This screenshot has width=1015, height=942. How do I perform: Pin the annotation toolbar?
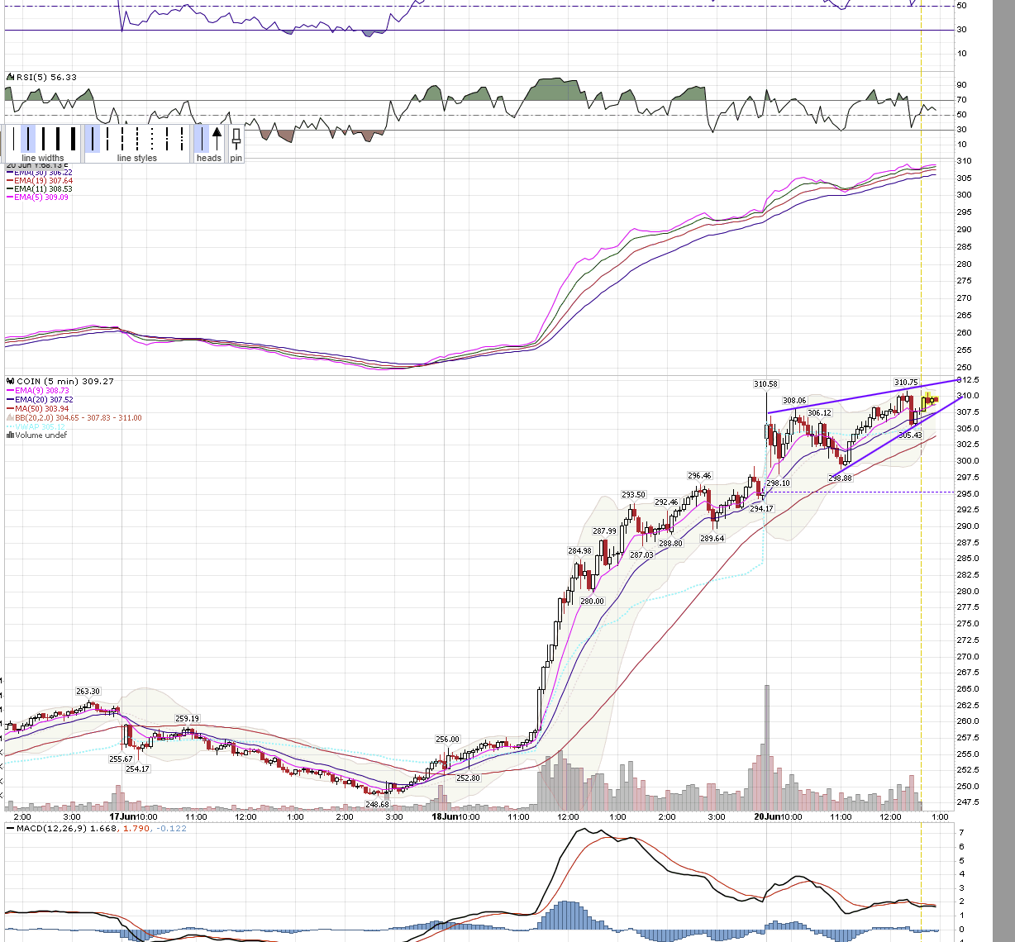[236, 140]
